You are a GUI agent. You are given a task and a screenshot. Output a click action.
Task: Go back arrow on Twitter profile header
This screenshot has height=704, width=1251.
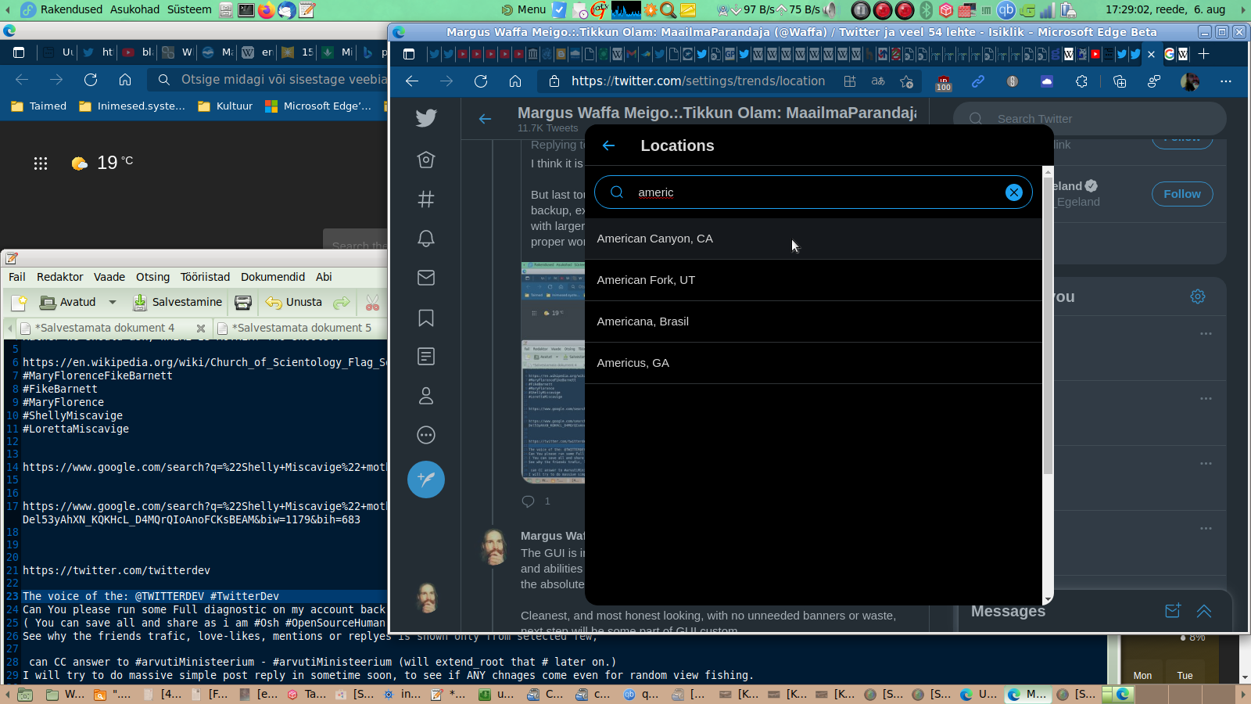(x=486, y=119)
